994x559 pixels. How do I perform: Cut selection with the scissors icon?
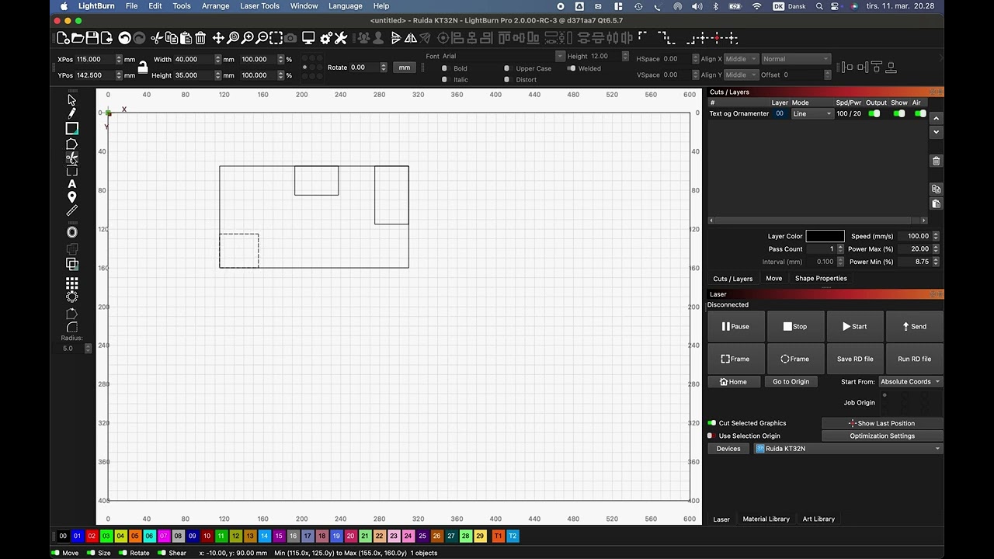pos(157,38)
